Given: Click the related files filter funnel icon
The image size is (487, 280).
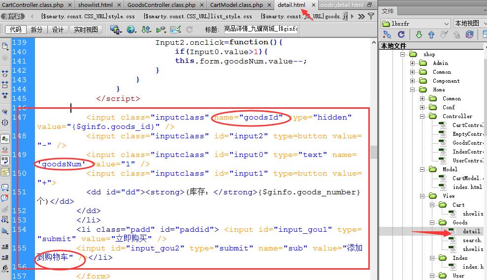Looking at the screenshot, I should tap(371, 16).
